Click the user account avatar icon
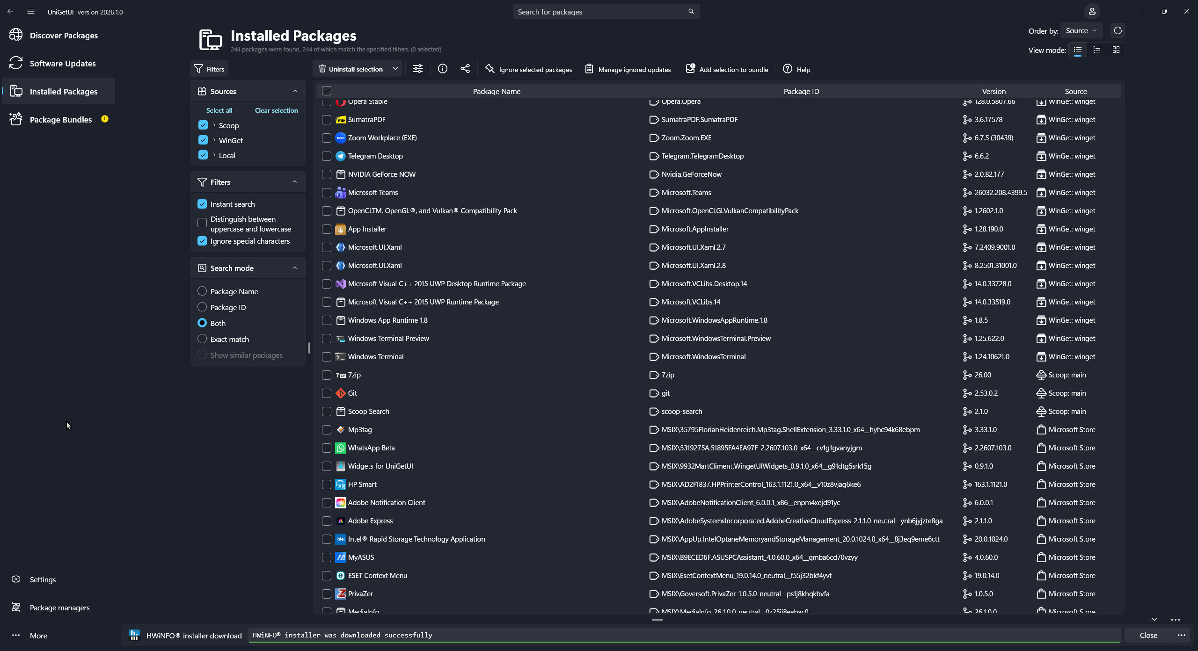Image resolution: width=1198 pixels, height=651 pixels. click(x=1092, y=12)
